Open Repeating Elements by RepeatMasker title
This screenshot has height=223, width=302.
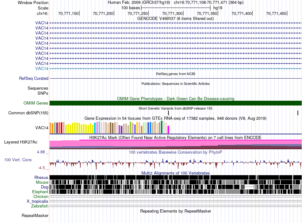click(x=175, y=211)
